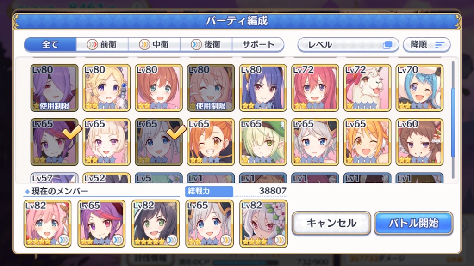Screen dimensions: 474x266
Task: Click the キャンセル button
Action: point(331,223)
